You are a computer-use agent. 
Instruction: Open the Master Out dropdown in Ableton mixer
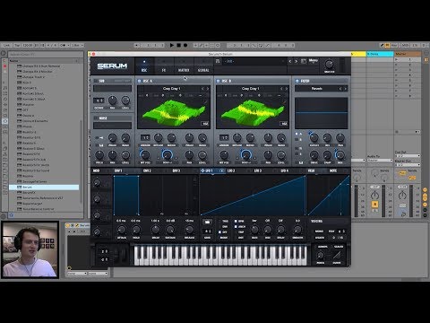(408, 165)
